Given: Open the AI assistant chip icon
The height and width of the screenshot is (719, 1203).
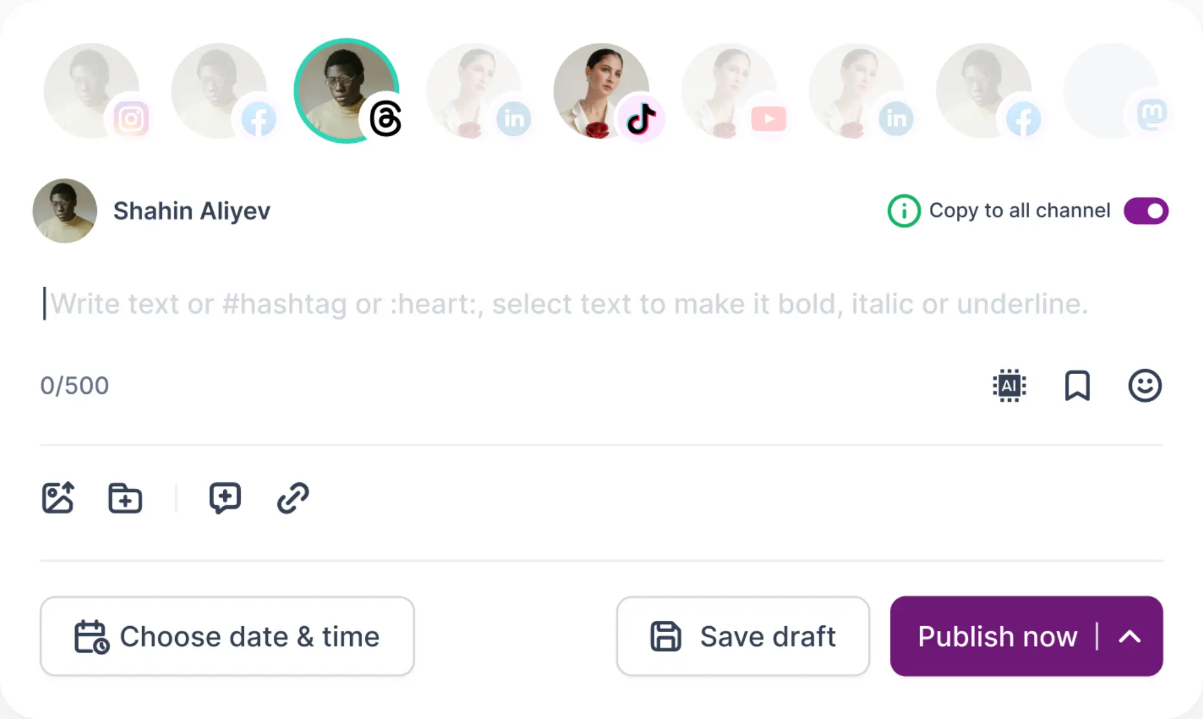Looking at the screenshot, I should 1009,386.
